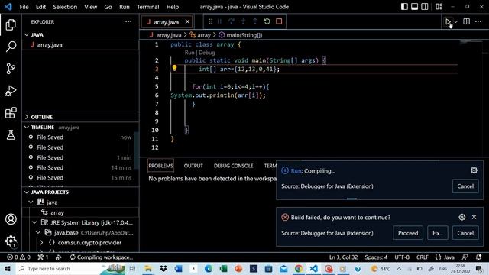
Task: Click the lightbulb quick fix on line 3
Action: tap(174, 68)
